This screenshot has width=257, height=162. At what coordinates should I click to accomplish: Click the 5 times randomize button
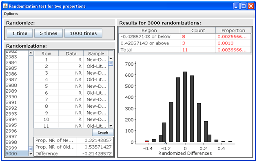point(49,33)
